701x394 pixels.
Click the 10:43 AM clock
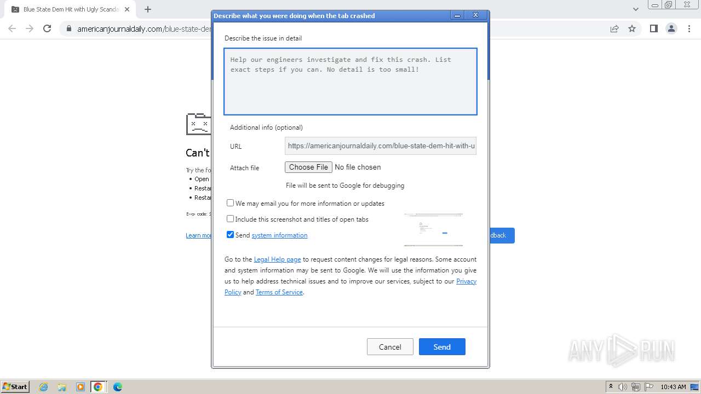[x=673, y=387]
